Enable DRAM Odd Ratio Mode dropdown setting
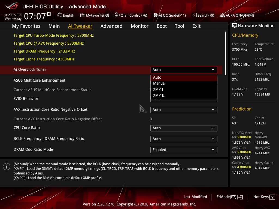 184,150
